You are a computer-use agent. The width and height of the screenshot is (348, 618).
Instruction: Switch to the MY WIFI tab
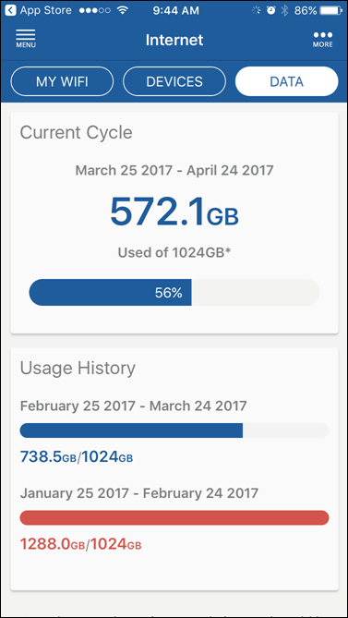pos(62,81)
